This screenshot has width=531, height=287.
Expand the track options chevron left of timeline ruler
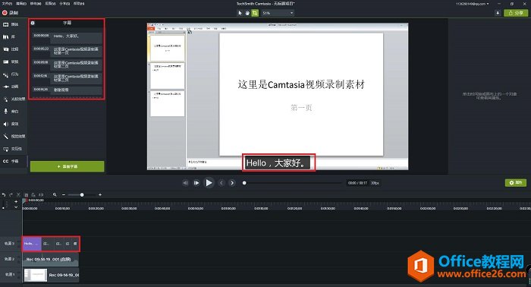coord(16,207)
